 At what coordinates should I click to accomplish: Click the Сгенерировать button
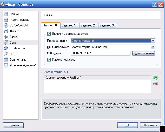(143, 53)
